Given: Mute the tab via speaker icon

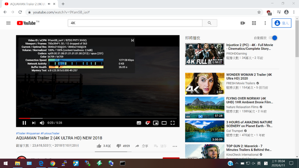Looking at the screenshot, I should [49, 4].
